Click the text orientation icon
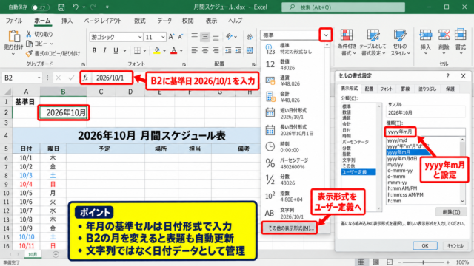Viewport: 474px width, 266px height. coord(230,36)
